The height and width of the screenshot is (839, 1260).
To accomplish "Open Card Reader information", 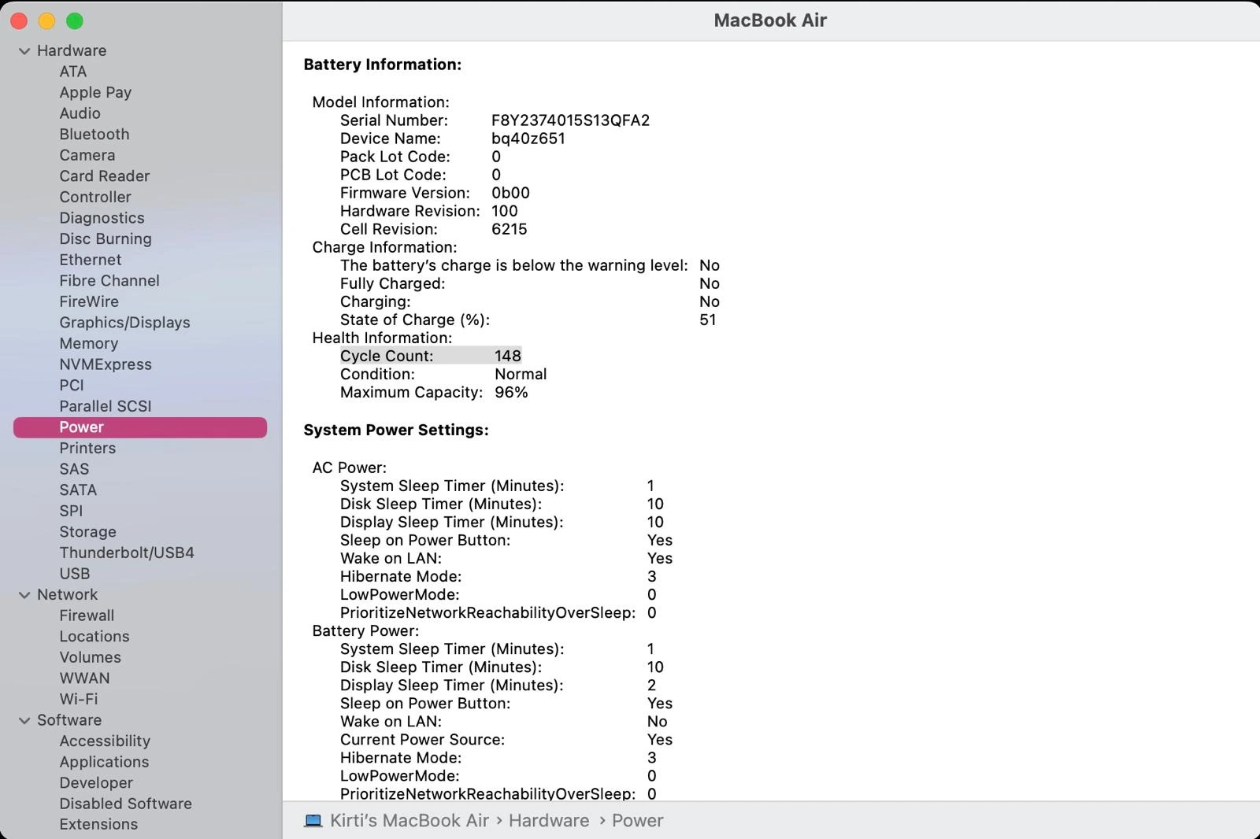I will [105, 176].
